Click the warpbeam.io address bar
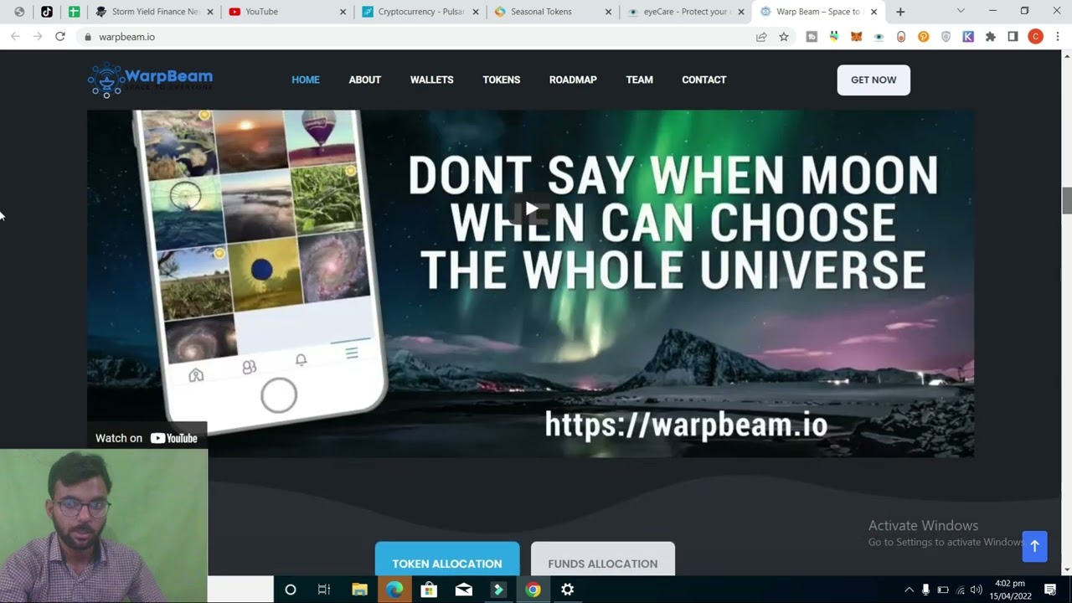 419,37
